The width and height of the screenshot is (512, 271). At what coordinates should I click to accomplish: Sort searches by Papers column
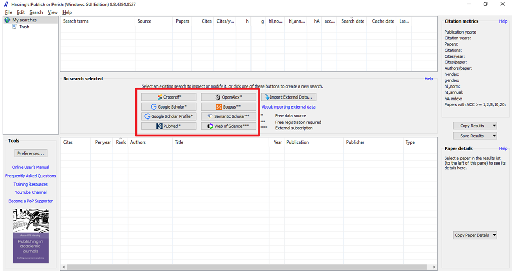click(182, 21)
